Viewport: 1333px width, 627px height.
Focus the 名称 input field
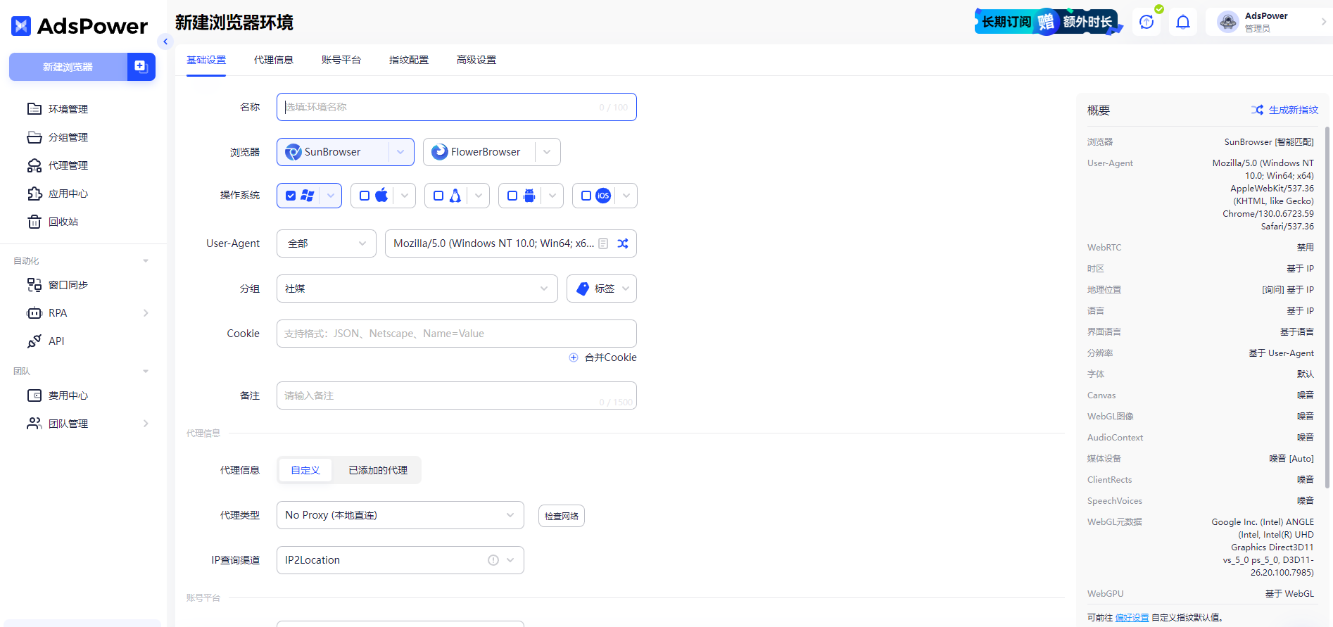pos(457,107)
